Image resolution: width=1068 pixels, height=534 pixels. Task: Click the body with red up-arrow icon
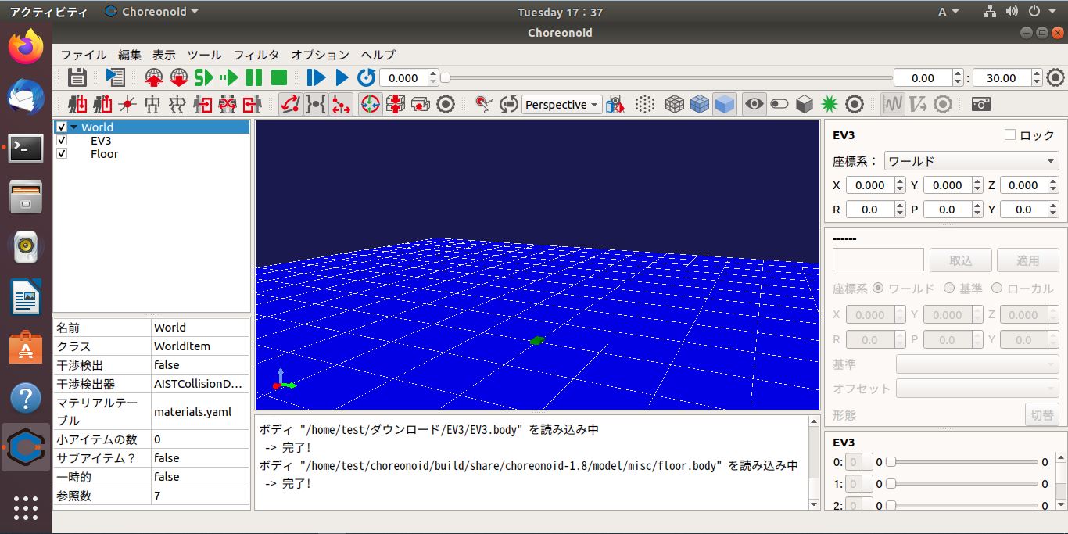pyautogui.click(x=102, y=104)
